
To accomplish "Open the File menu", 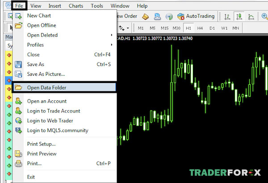I will (x=19, y=6).
